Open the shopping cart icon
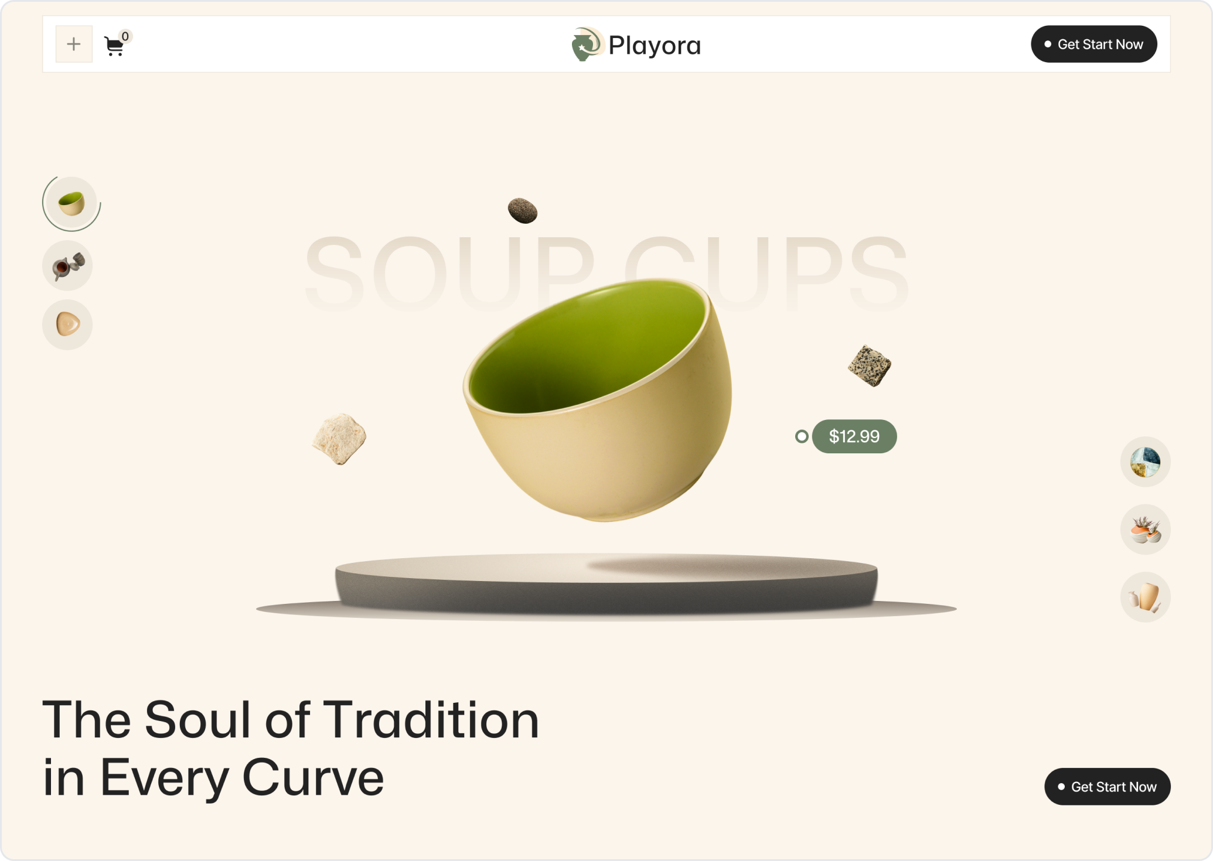The height and width of the screenshot is (861, 1213). click(x=114, y=46)
